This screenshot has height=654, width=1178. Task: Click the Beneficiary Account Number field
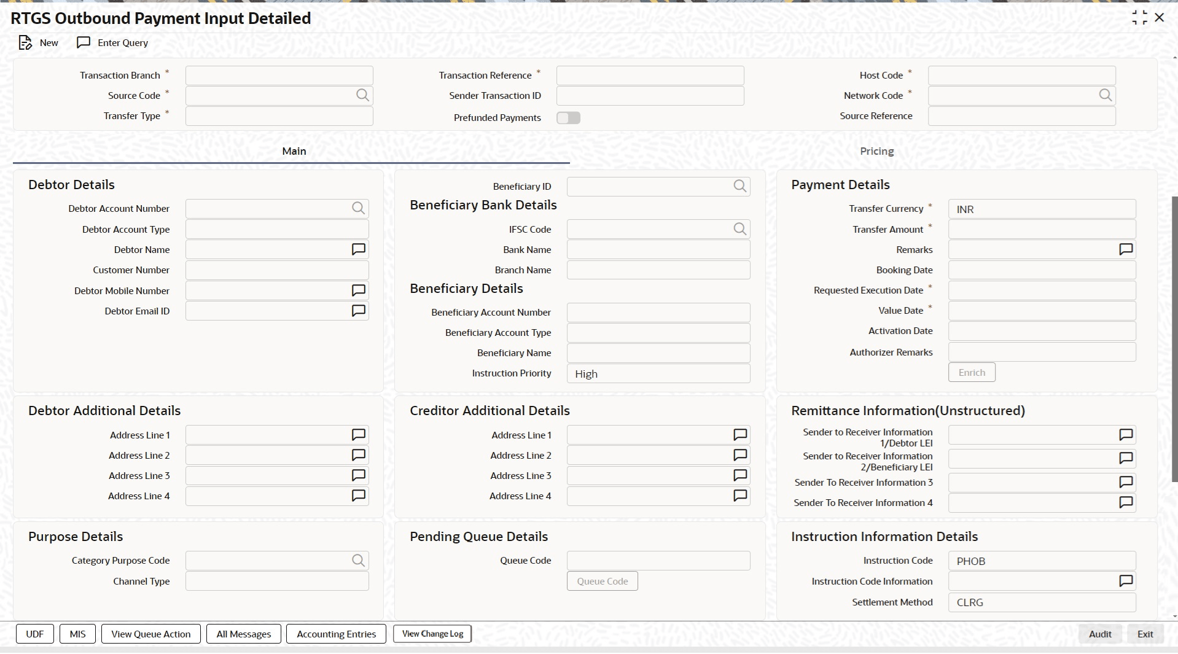click(658, 313)
